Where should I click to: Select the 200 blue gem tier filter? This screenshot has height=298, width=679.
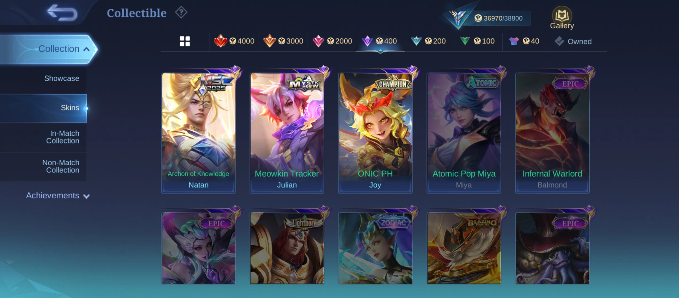pos(428,41)
